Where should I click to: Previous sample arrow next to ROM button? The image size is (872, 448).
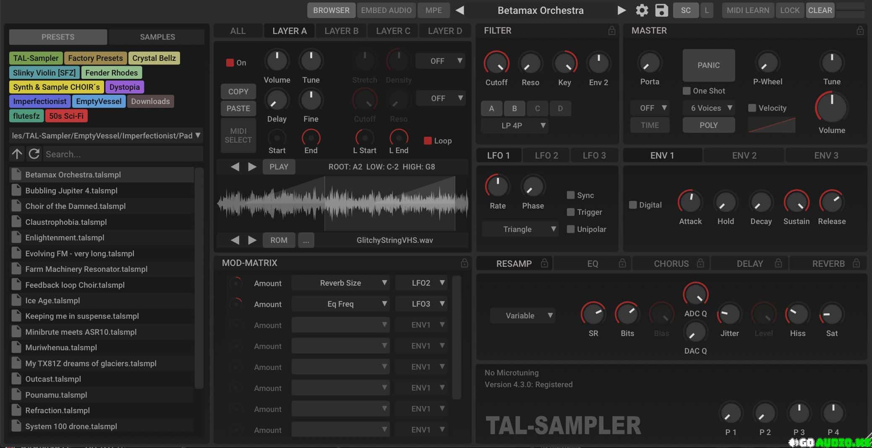coord(235,240)
